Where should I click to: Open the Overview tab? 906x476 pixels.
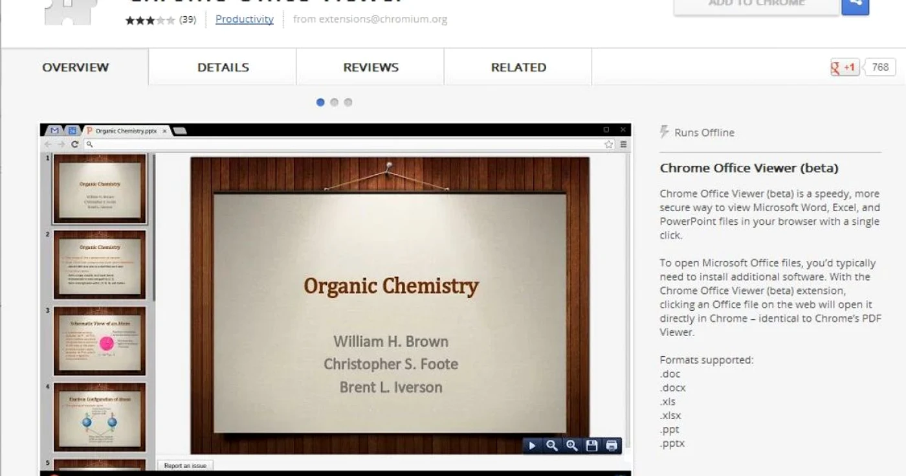pyautogui.click(x=75, y=67)
